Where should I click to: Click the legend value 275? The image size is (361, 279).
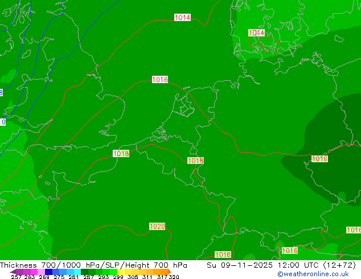point(59,277)
